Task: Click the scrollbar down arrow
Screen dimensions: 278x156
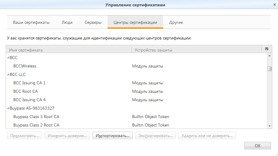Action: [269, 126]
